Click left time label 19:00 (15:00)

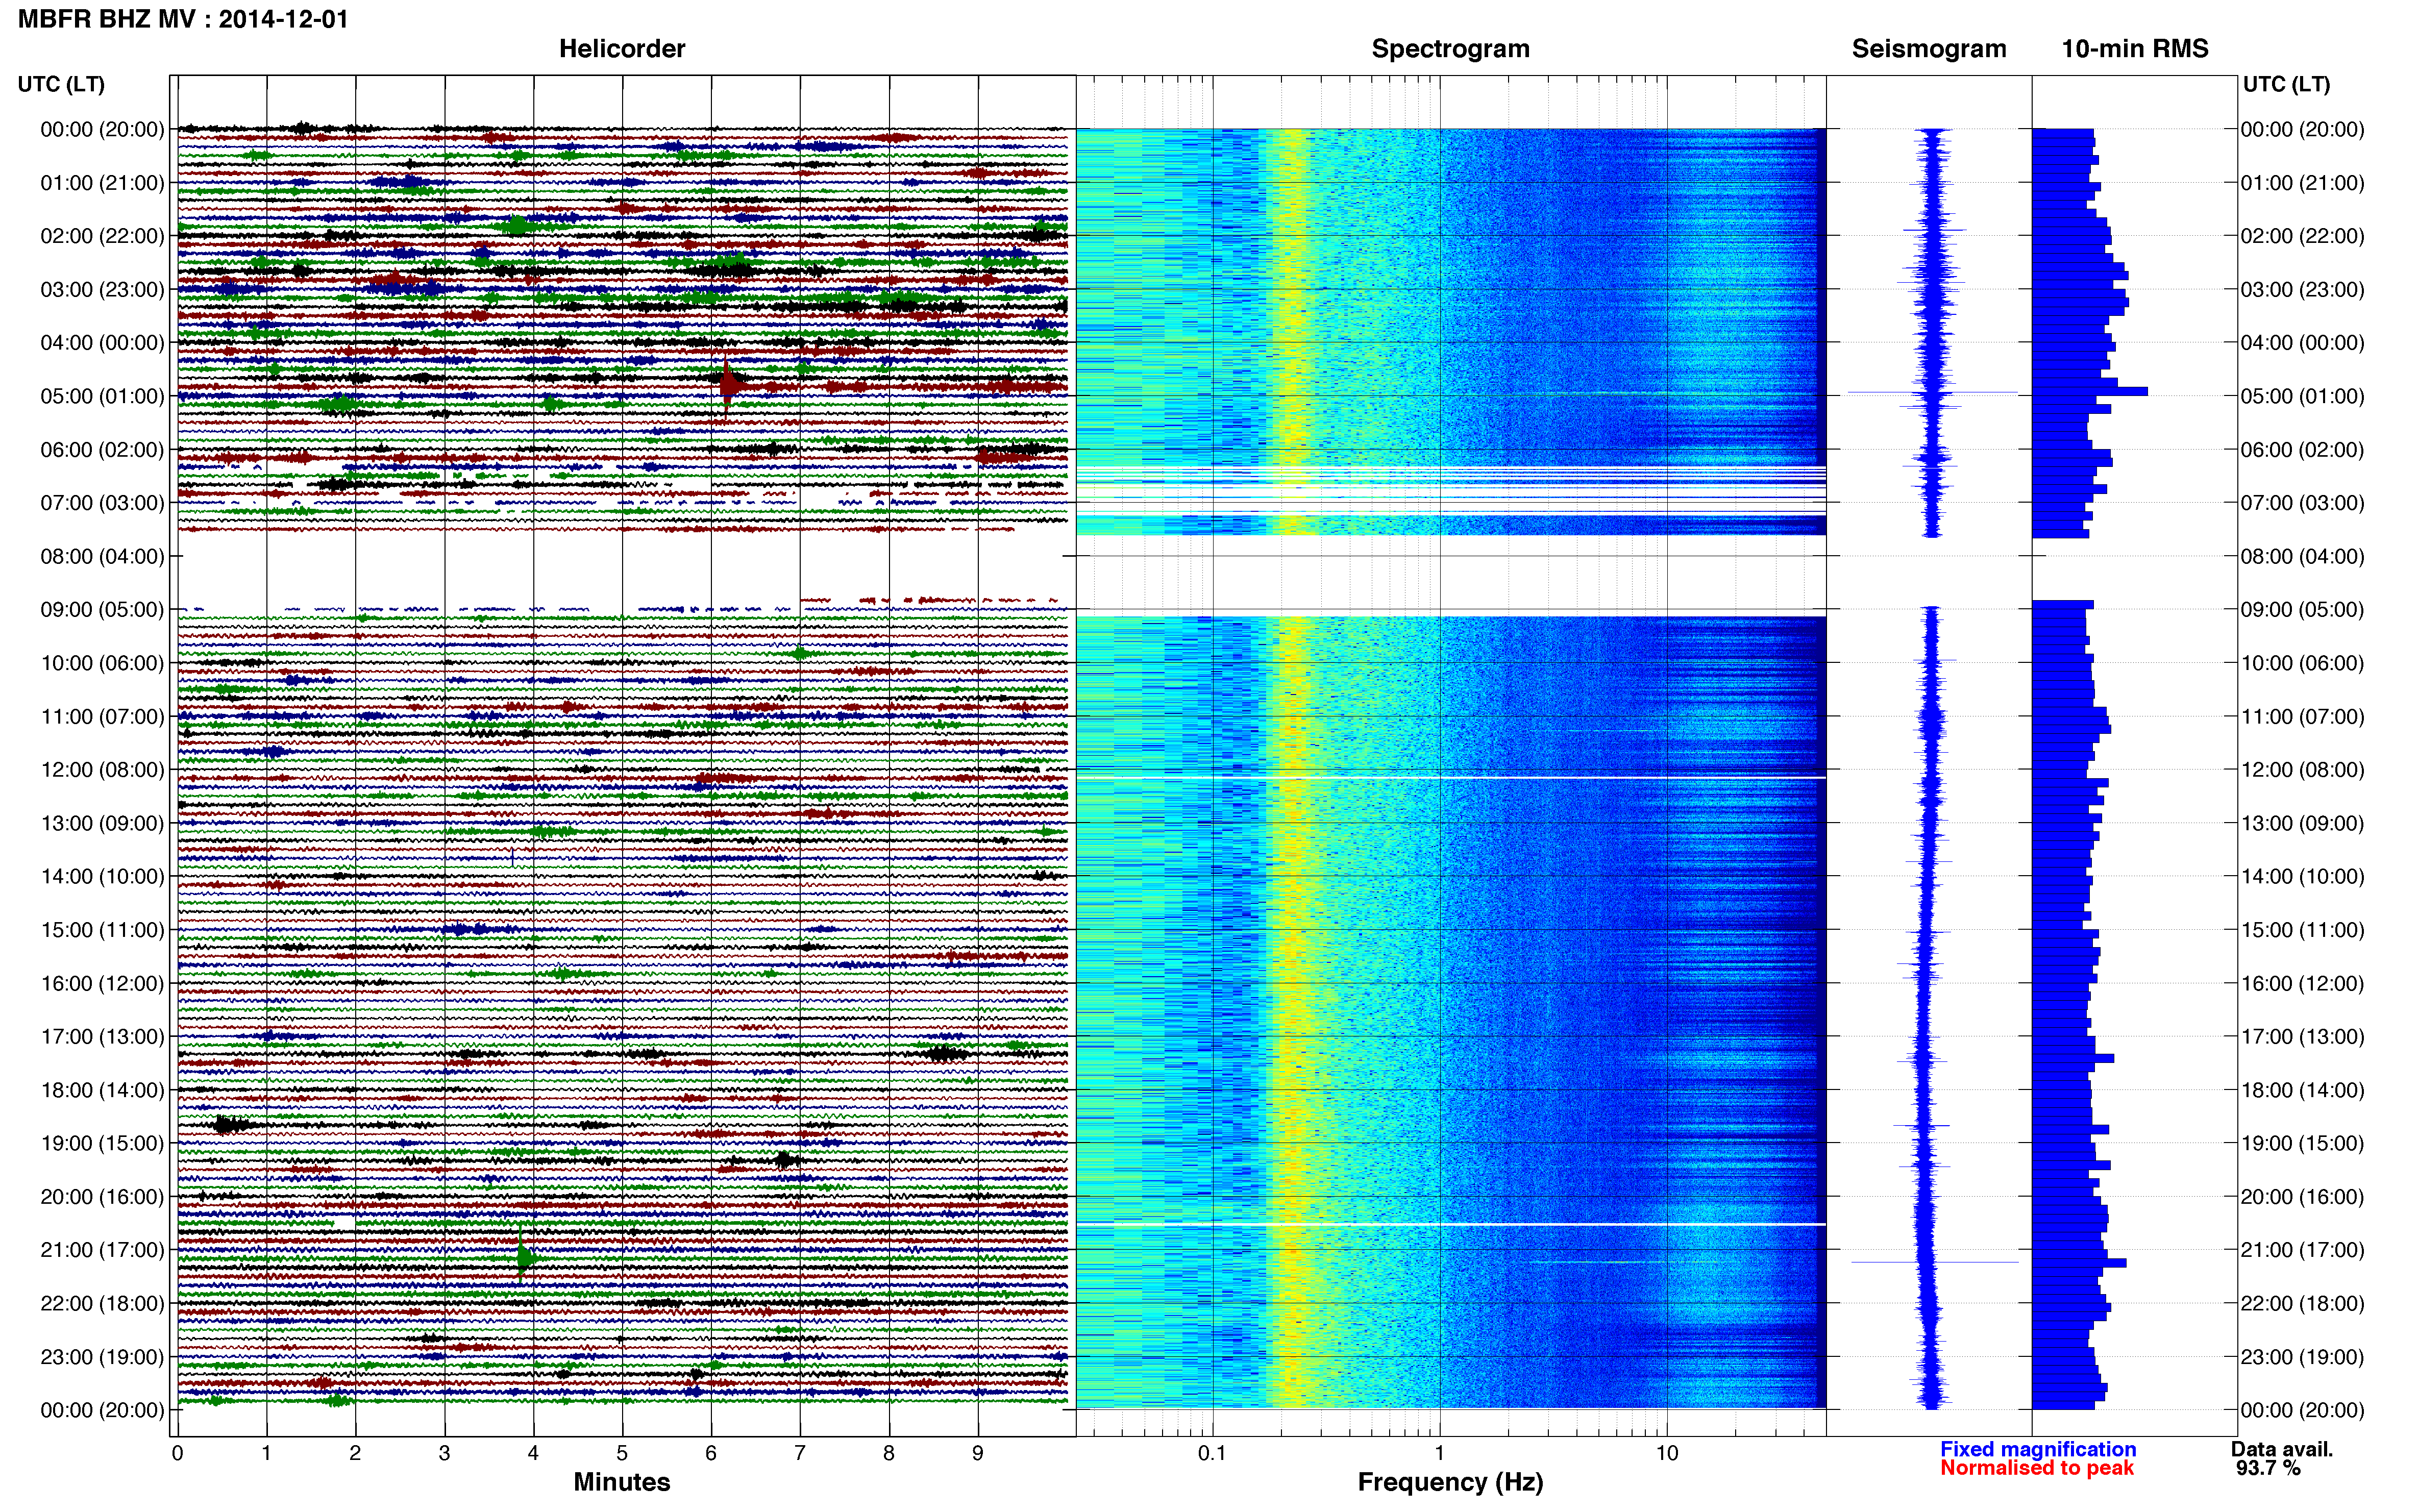click(102, 1143)
